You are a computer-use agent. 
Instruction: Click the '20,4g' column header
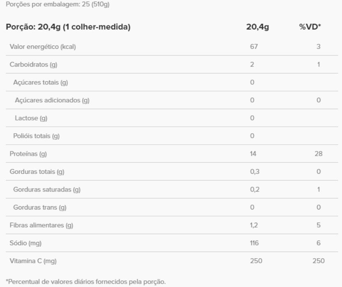click(x=257, y=27)
